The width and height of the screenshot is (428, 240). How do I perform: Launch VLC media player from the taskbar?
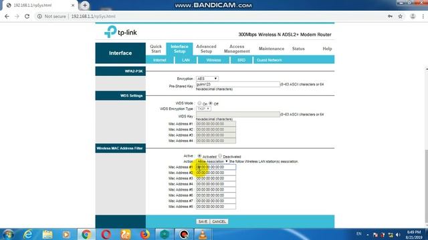(x=203, y=234)
